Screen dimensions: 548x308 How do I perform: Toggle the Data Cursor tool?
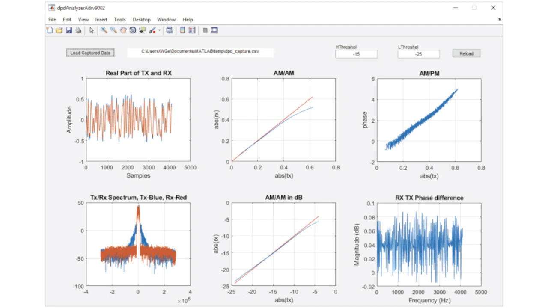click(x=142, y=30)
